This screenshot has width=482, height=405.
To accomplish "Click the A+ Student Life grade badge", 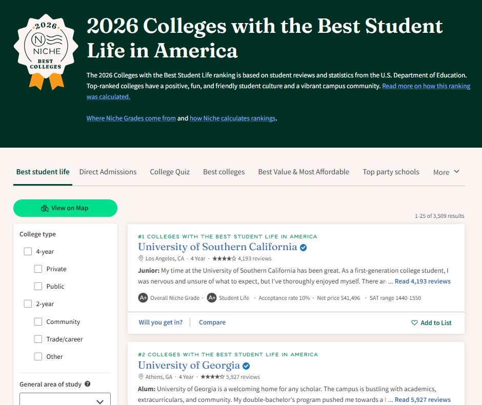I will tap(211, 298).
